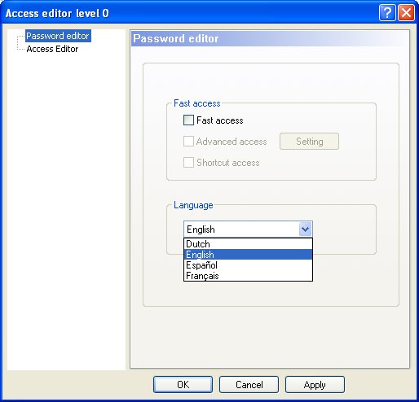This screenshot has width=419, height=402.
Task: Click the Setting button
Action: coord(309,141)
